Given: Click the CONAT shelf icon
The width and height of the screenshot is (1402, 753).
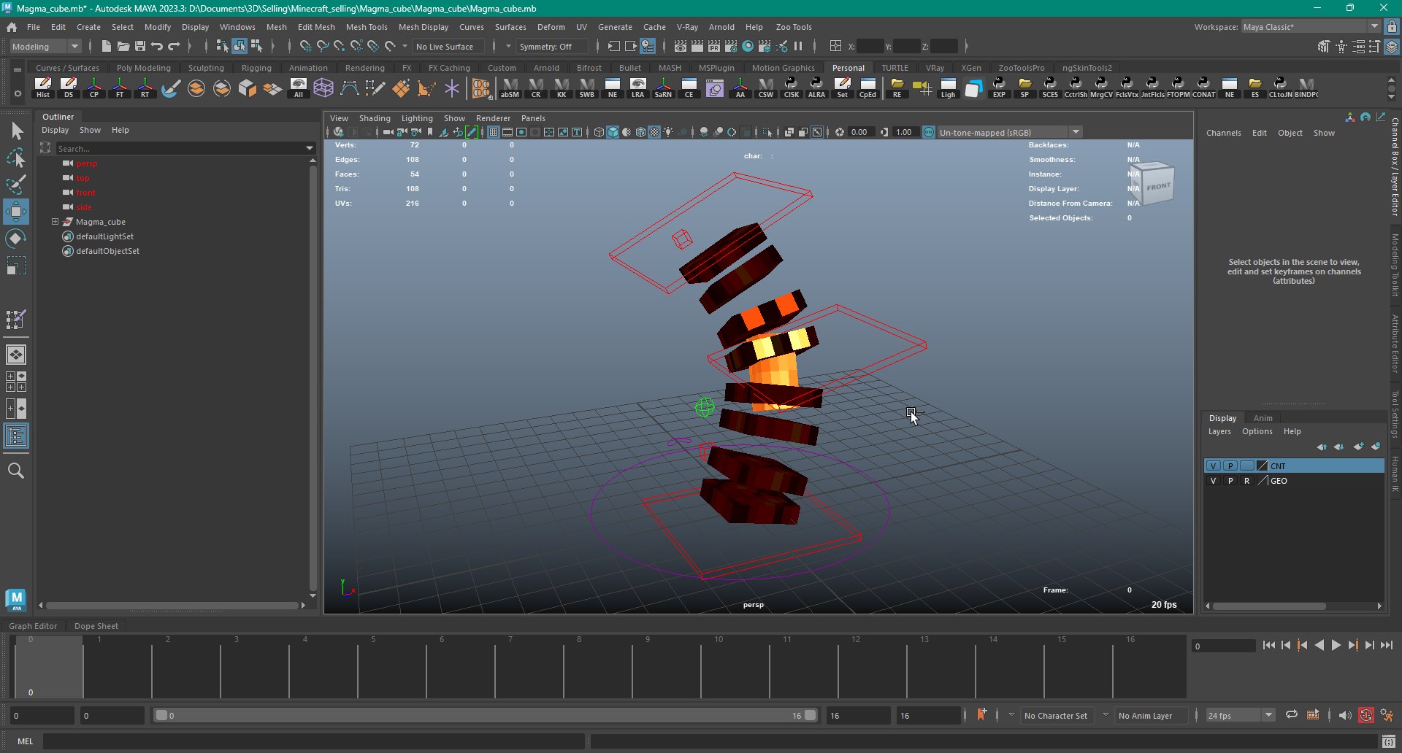Looking at the screenshot, I should (x=1203, y=88).
